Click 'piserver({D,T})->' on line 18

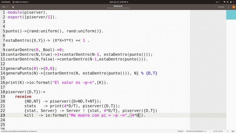pyautogui.click(x=25, y=92)
